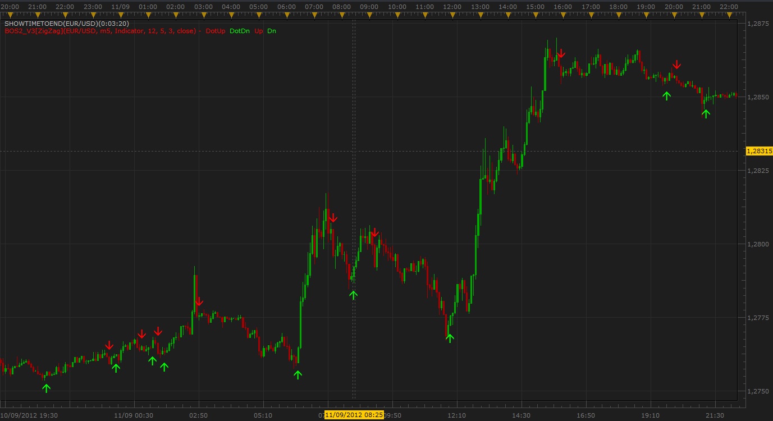Viewport: 773px width, 421px height.
Task: Click the red down arrow above the 02:50 spike
Action: (199, 302)
